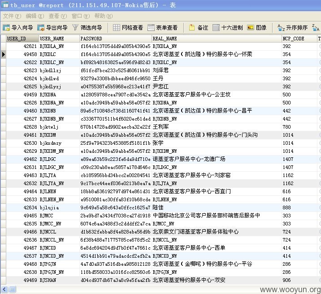The height and width of the screenshot is (294, 321).
Task: Click the Image (图像) icon
Action: pos(251,28)
